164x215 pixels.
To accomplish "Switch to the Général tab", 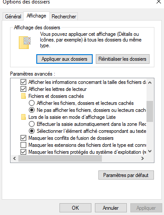I will click(13, 17).
